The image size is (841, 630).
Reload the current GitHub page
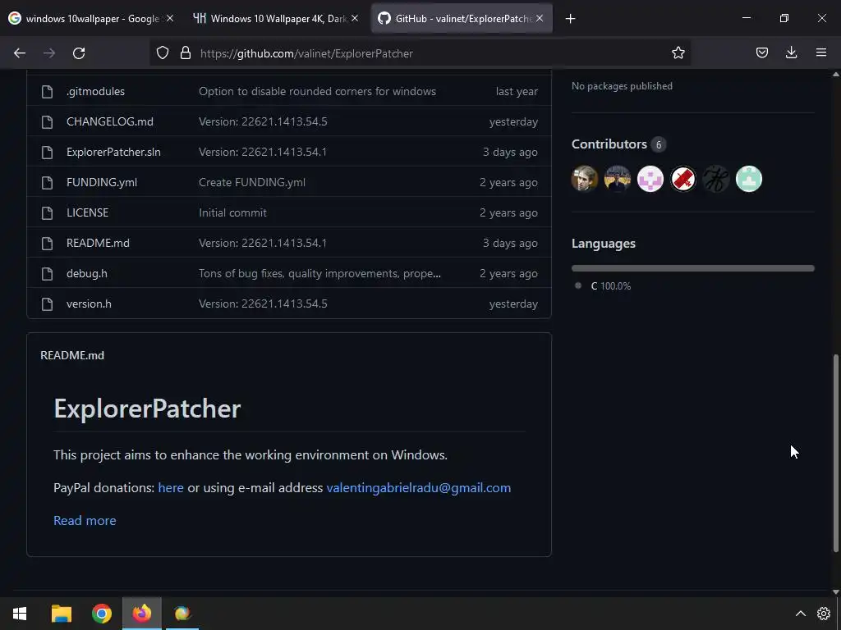[79, 53]
